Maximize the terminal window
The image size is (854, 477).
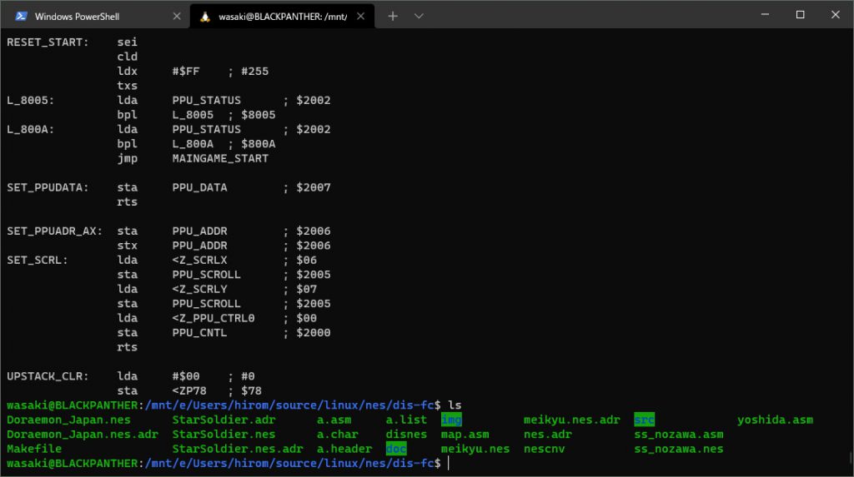click(x=800, y=15)
